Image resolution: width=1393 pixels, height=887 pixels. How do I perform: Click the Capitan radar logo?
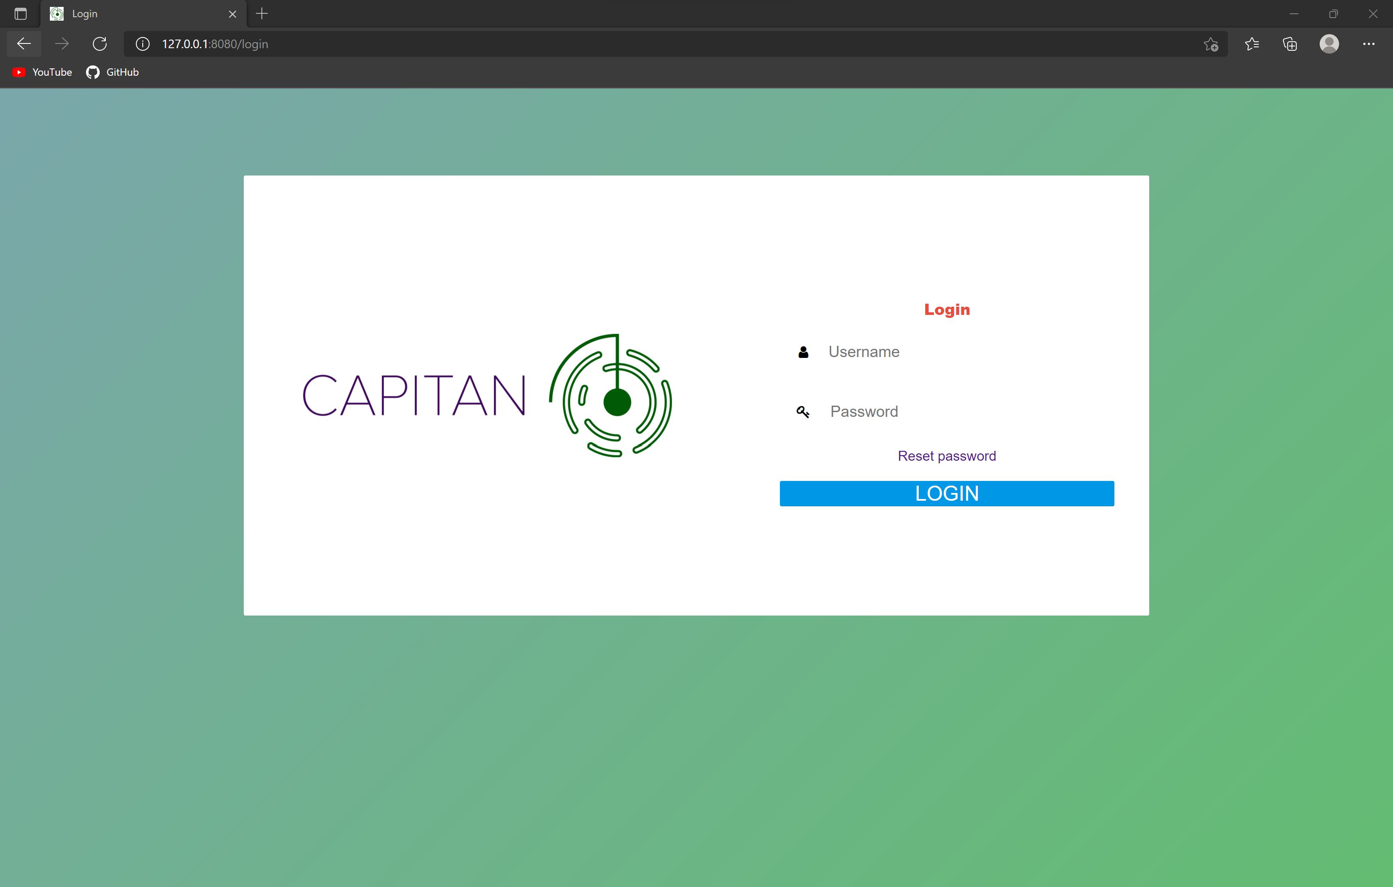[x=611, y=396]
